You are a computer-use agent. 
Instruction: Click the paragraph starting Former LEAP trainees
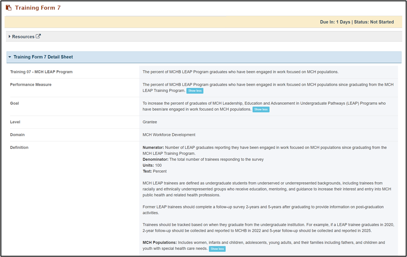(x=263, y=210)
